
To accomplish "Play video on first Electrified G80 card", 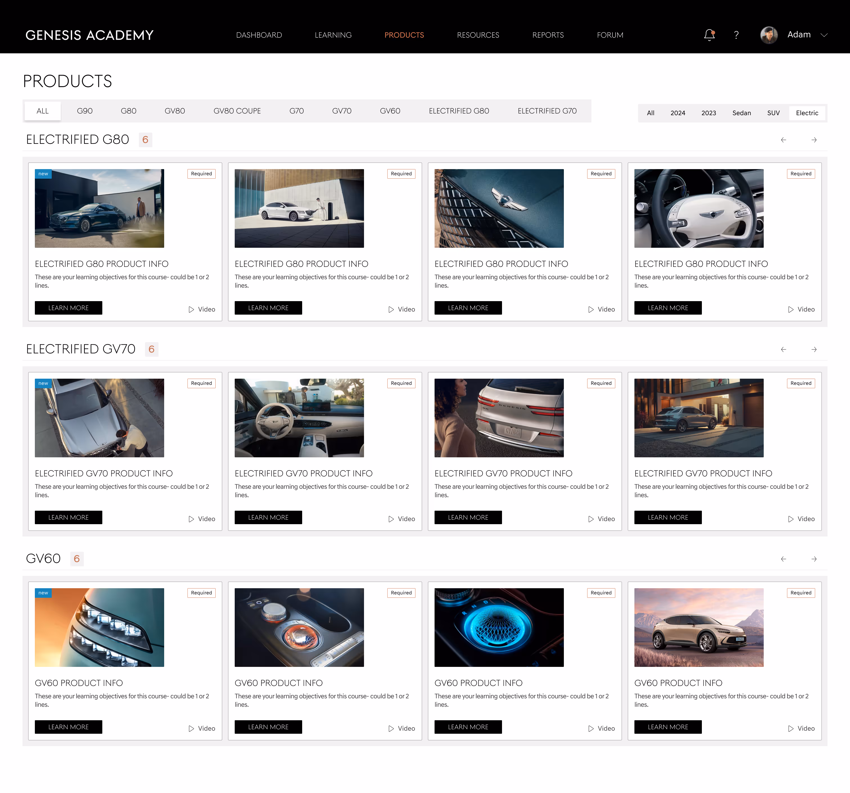I will [202, 309].
